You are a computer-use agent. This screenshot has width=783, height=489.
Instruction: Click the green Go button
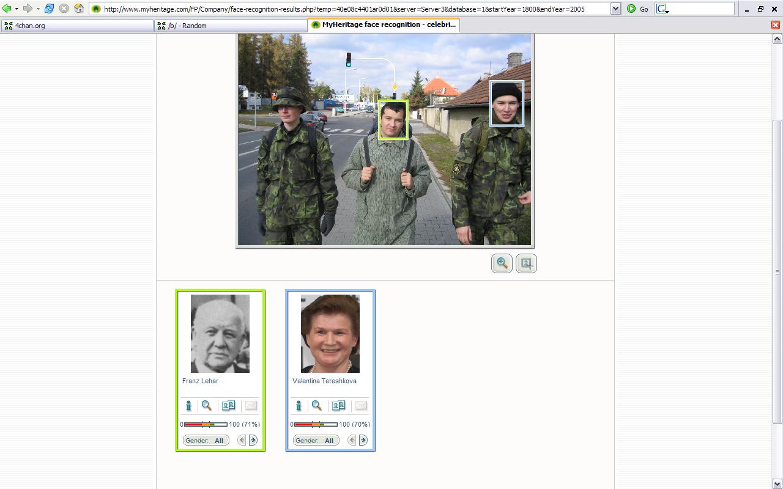(637, 9)
